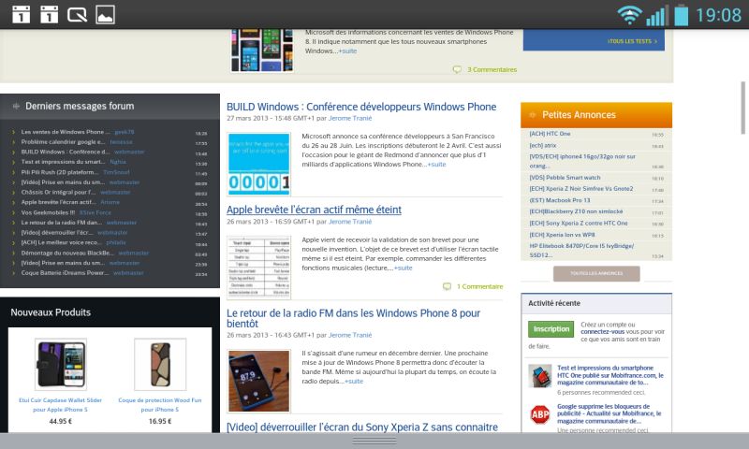
Task: Click user TimSnoof in the forum list
Action: (116, 172)
